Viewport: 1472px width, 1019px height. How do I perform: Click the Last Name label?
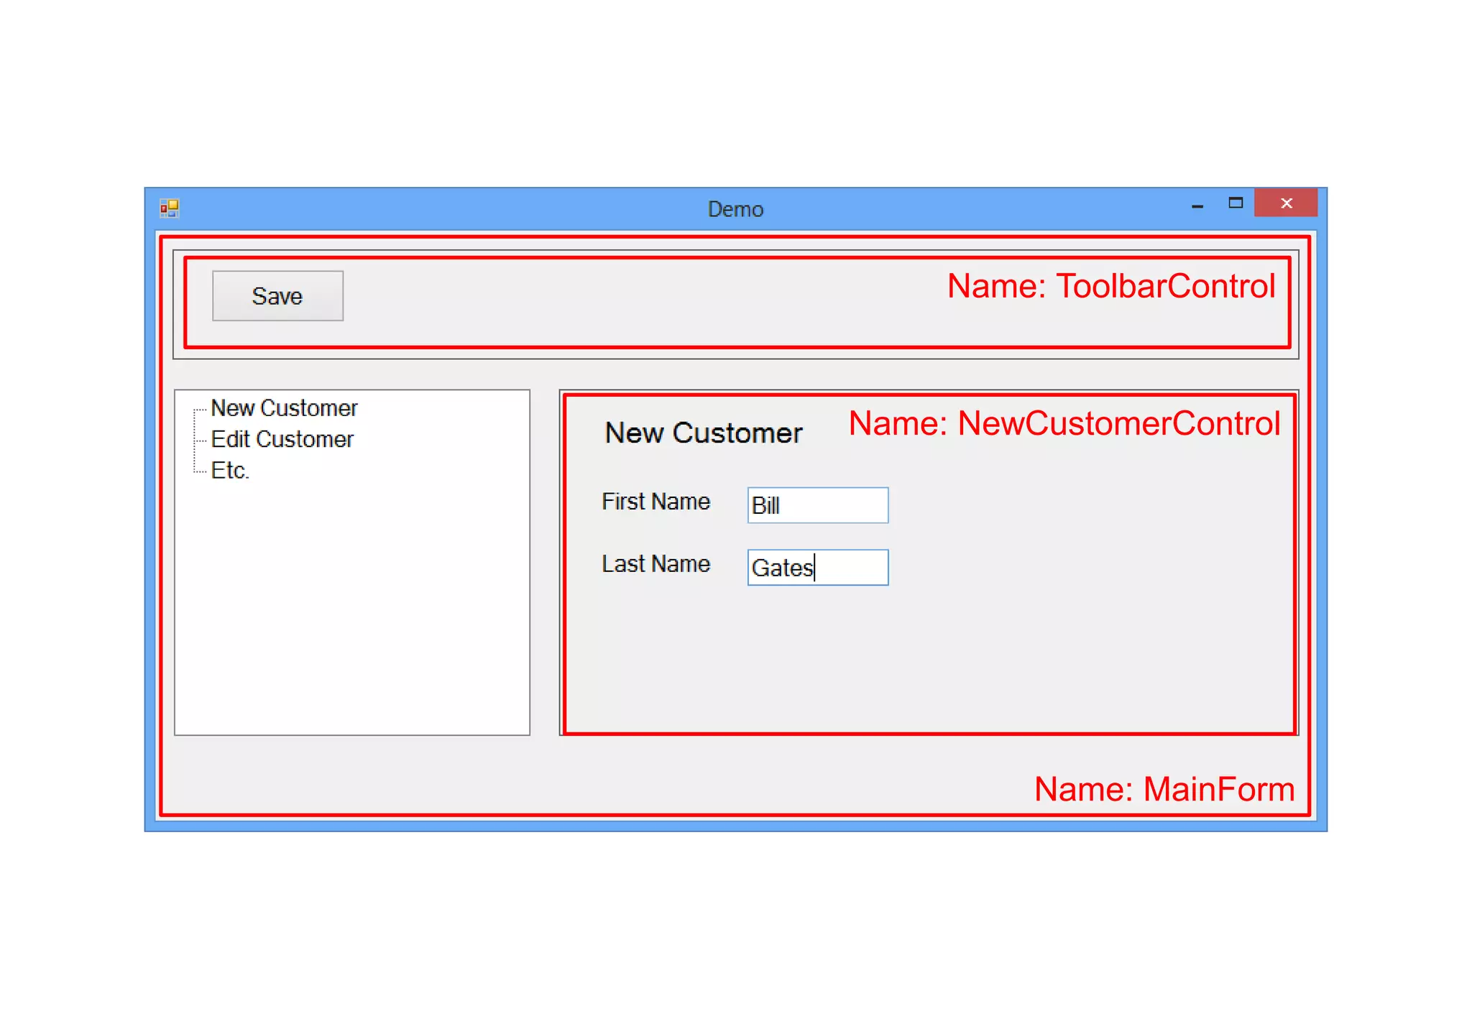pyautogui.click(x=655, y=564)
